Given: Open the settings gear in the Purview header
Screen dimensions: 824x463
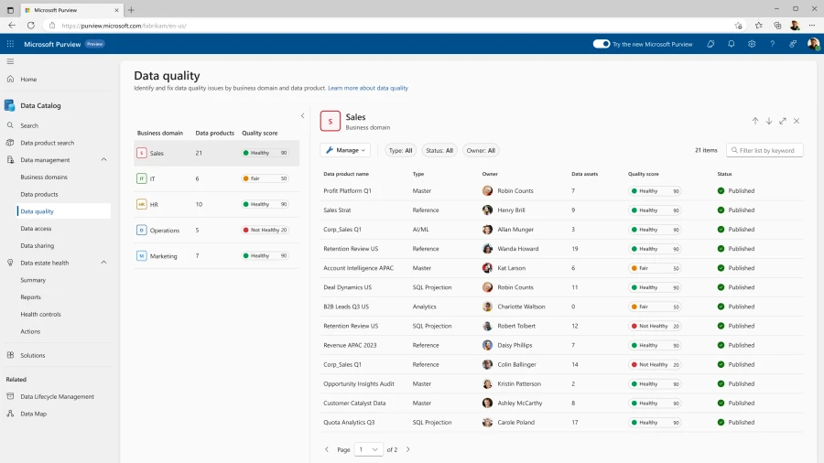Looking at the screenshot, I should (752, 44).
